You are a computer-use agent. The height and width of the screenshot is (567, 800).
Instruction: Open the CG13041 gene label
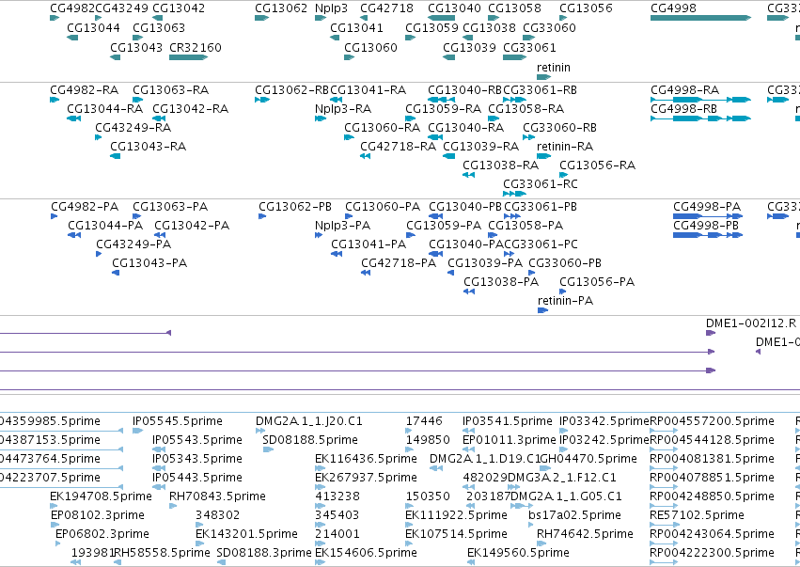[356, 27]
